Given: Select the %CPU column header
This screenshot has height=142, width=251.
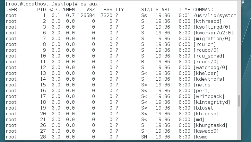Looking at the screenshot, I should click(x=55, y=10).
